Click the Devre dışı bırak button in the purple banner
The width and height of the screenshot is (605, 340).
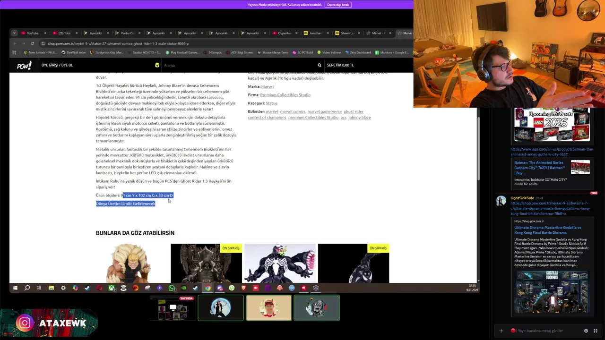pyautogui.click(x=338, y=5)
